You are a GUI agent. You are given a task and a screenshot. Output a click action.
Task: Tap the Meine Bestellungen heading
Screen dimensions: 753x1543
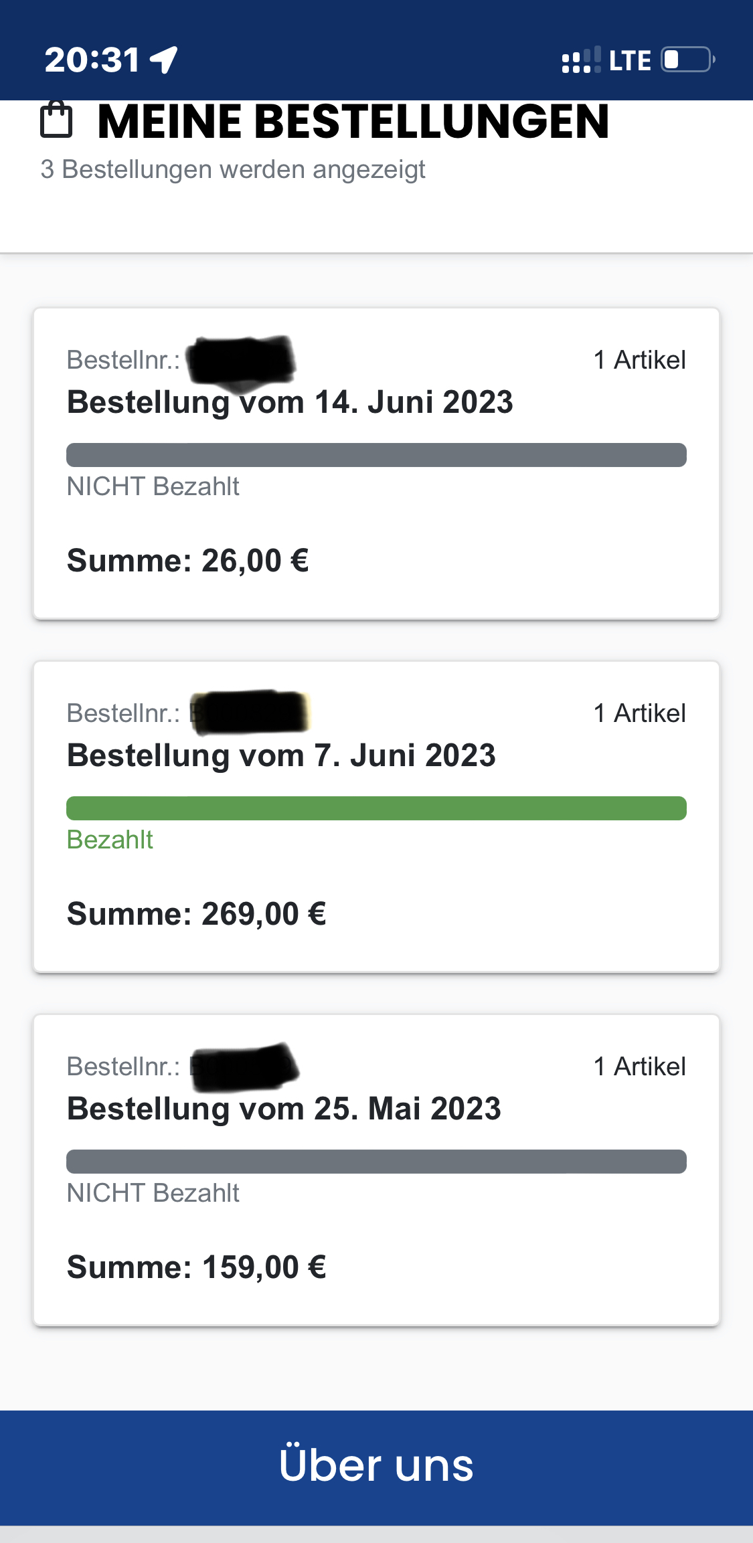click(x=353, y=122)
